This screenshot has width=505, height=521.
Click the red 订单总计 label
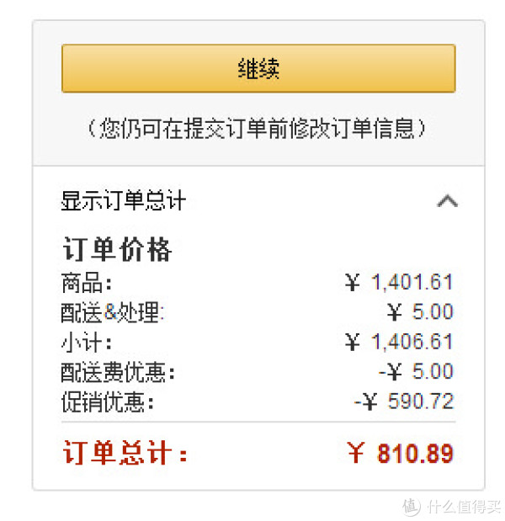coord(125,453)
